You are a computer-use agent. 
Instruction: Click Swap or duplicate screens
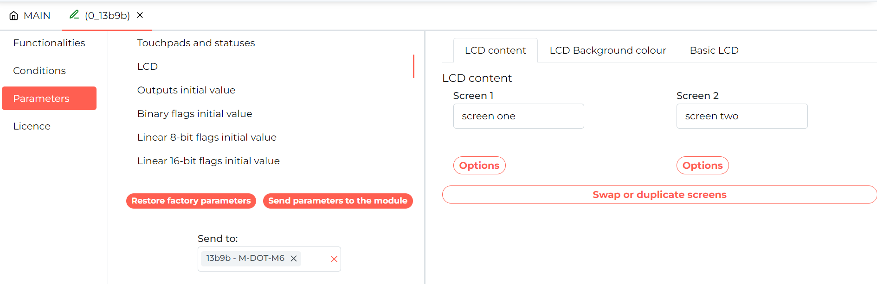tap(659, 195)
